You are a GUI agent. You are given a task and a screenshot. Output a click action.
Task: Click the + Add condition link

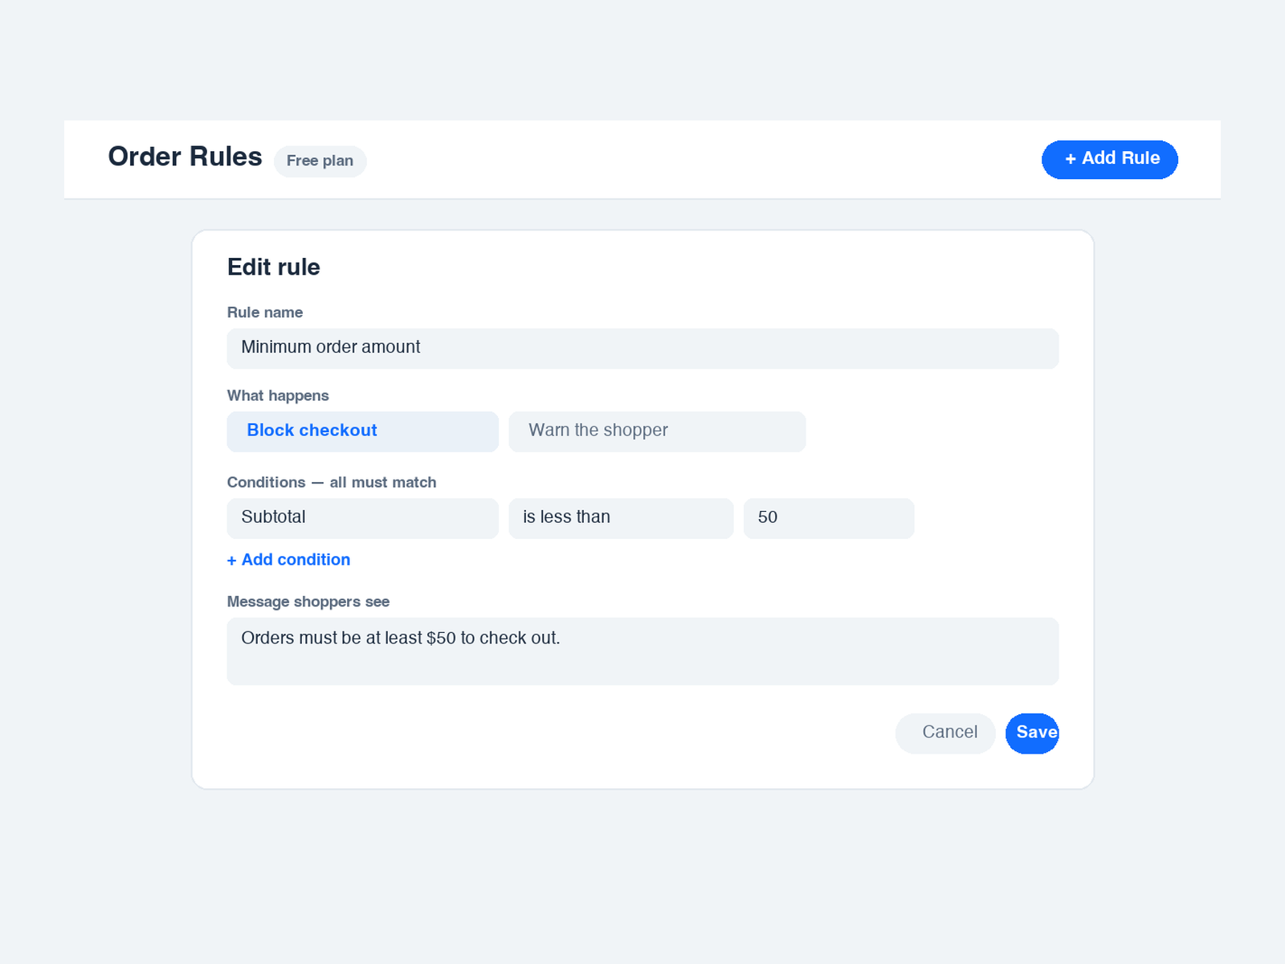point(288,560)
